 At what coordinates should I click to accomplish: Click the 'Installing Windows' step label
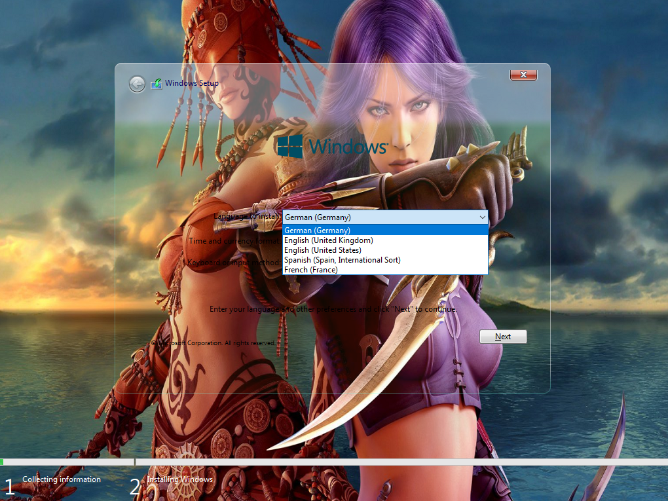pos(180,479)
